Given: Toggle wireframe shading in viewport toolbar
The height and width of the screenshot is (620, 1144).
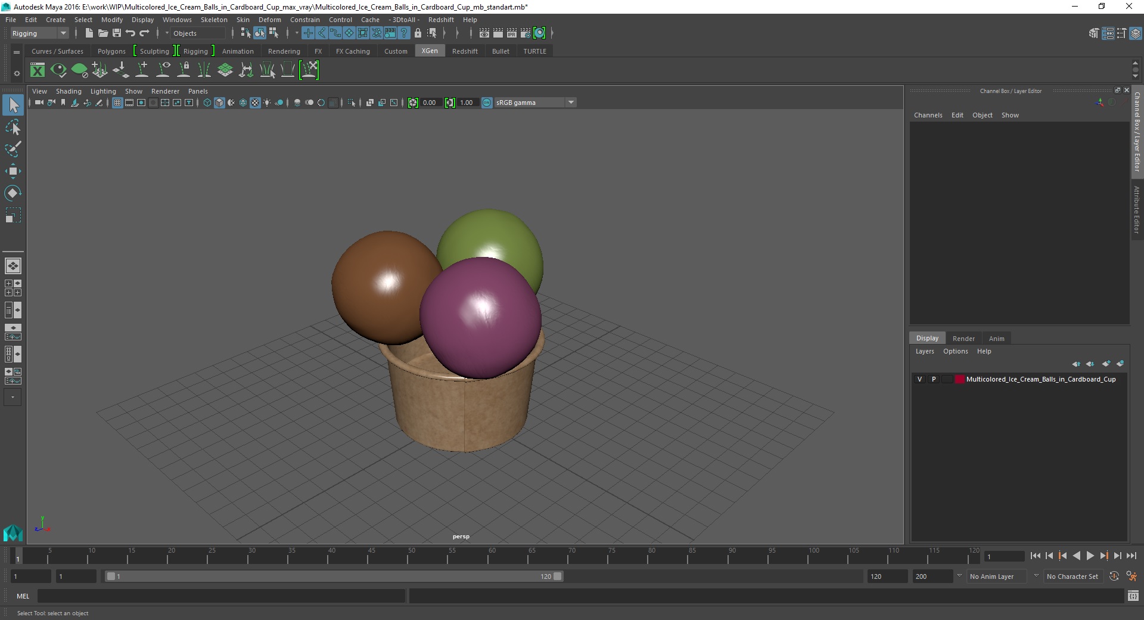Looking at the screenshot, I should point(207,103).
